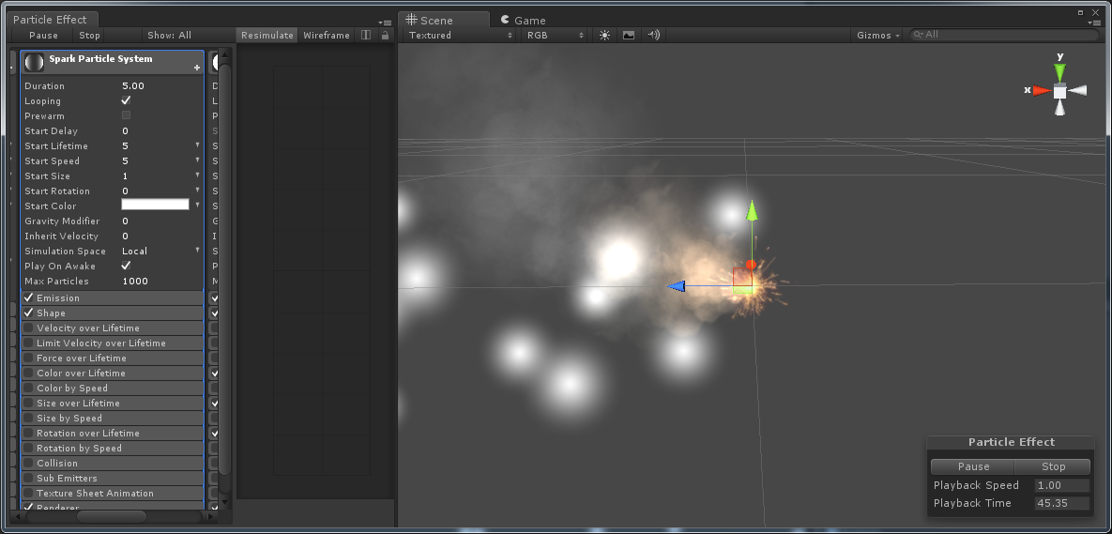Image resolution: width=1112 pixels, height=534 pixels.
Task: Click Pause in Scene overlay panel
Action: [973, 466]
